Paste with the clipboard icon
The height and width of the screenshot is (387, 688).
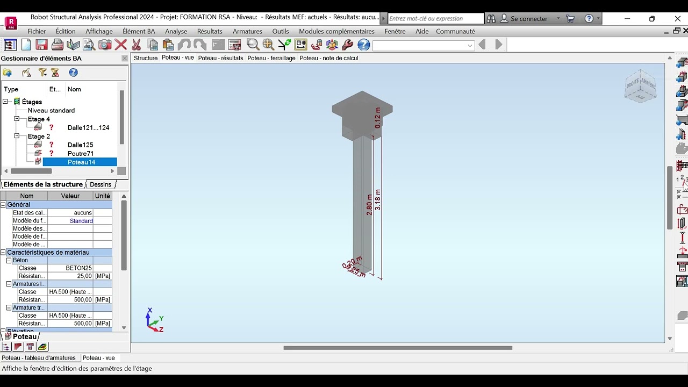tap(168, 45)
